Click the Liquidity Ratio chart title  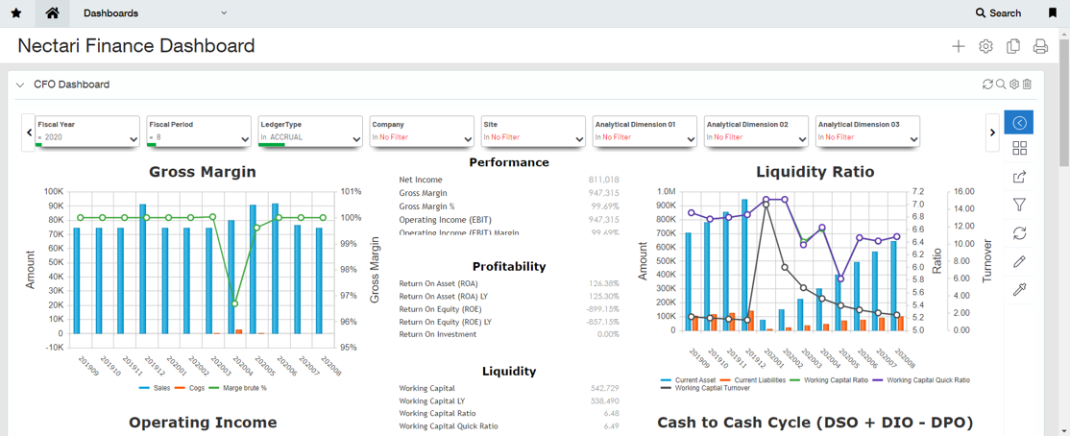815,172
